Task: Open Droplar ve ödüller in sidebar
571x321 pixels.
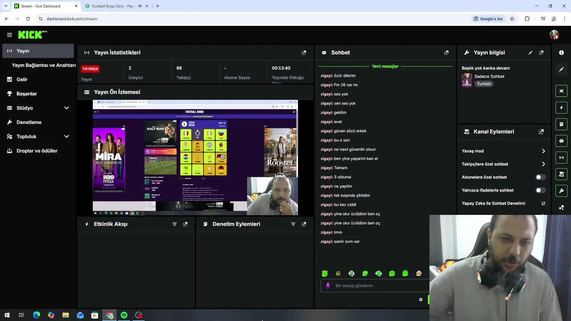Action: (38, 151)
